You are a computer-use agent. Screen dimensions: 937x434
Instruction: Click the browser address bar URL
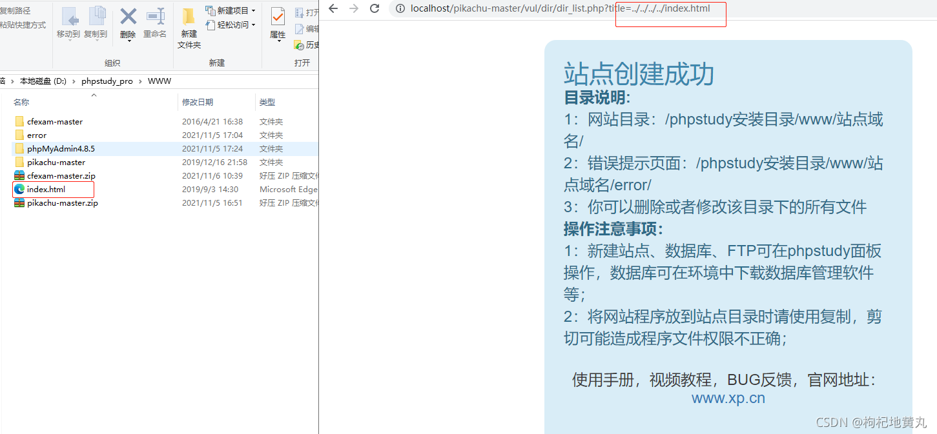point(561,8)
